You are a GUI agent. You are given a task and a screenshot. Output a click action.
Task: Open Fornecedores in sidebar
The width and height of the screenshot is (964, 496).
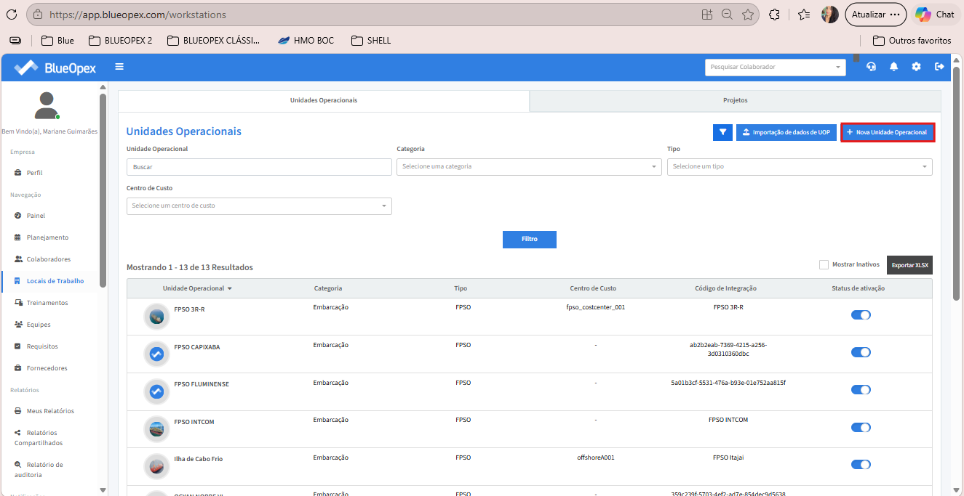click(x=47, y=368)
